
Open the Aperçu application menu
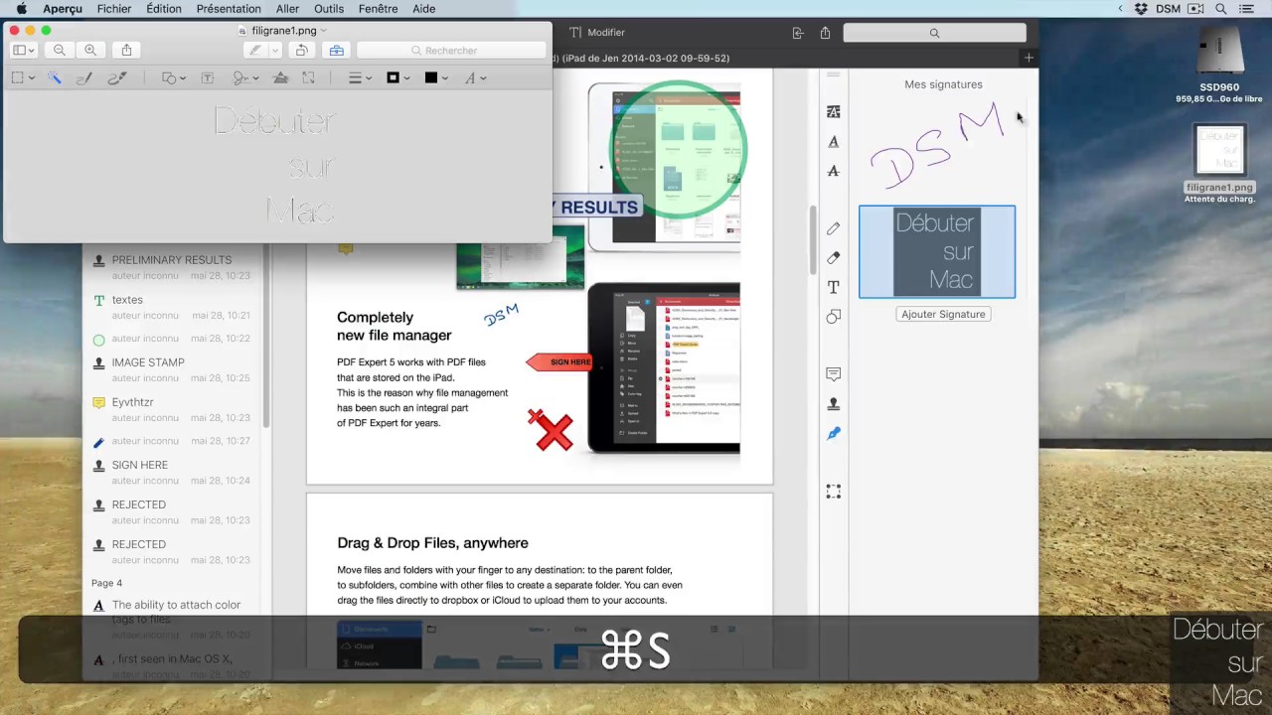click(x=63, y=9)
